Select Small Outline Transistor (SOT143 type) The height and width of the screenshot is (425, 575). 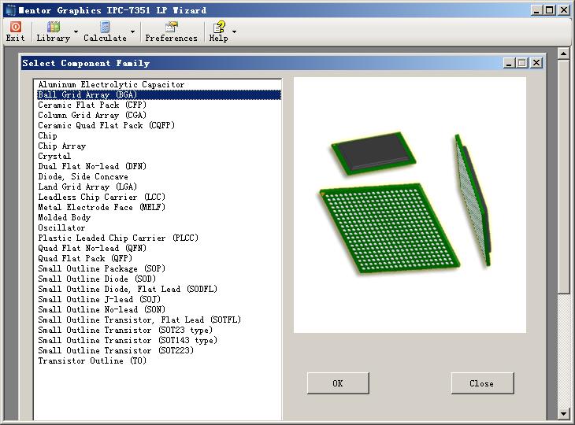[x=159, y=341]
